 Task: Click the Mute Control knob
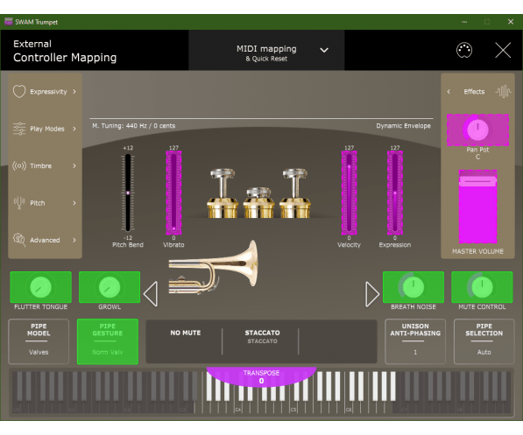(482, 287)
